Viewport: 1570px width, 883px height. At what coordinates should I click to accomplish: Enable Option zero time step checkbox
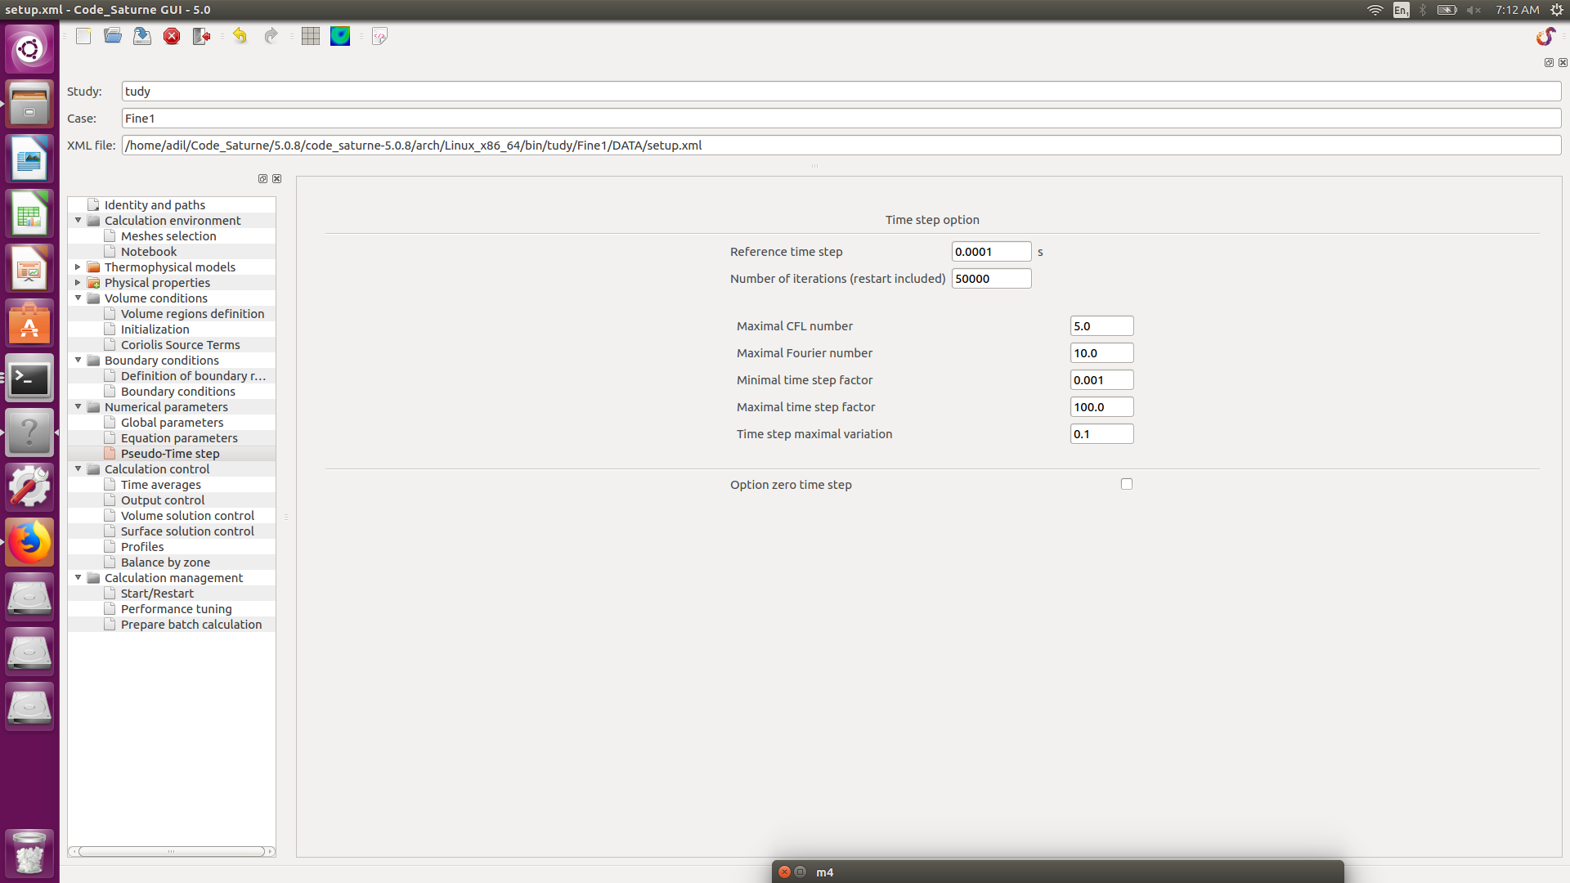(1126, 484)
